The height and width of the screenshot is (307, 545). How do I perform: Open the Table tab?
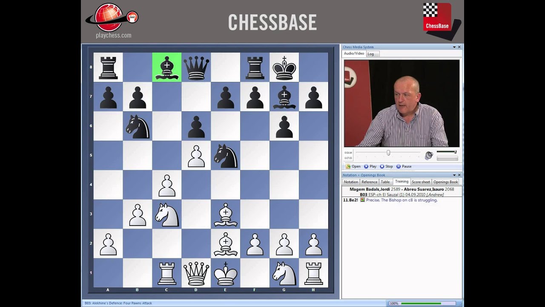pos(385,182)
